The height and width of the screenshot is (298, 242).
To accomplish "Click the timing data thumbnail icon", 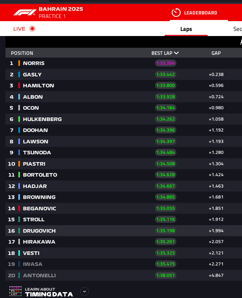I will [15, 291].
